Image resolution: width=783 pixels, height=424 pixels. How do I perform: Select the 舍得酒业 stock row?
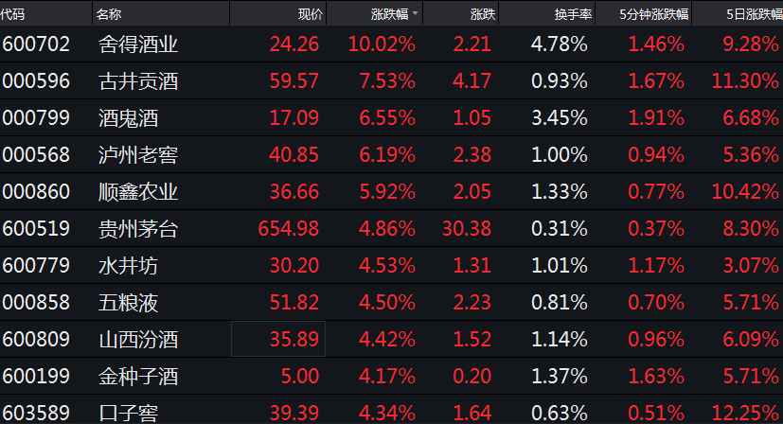pyautogui.click(x=392, y=44)
